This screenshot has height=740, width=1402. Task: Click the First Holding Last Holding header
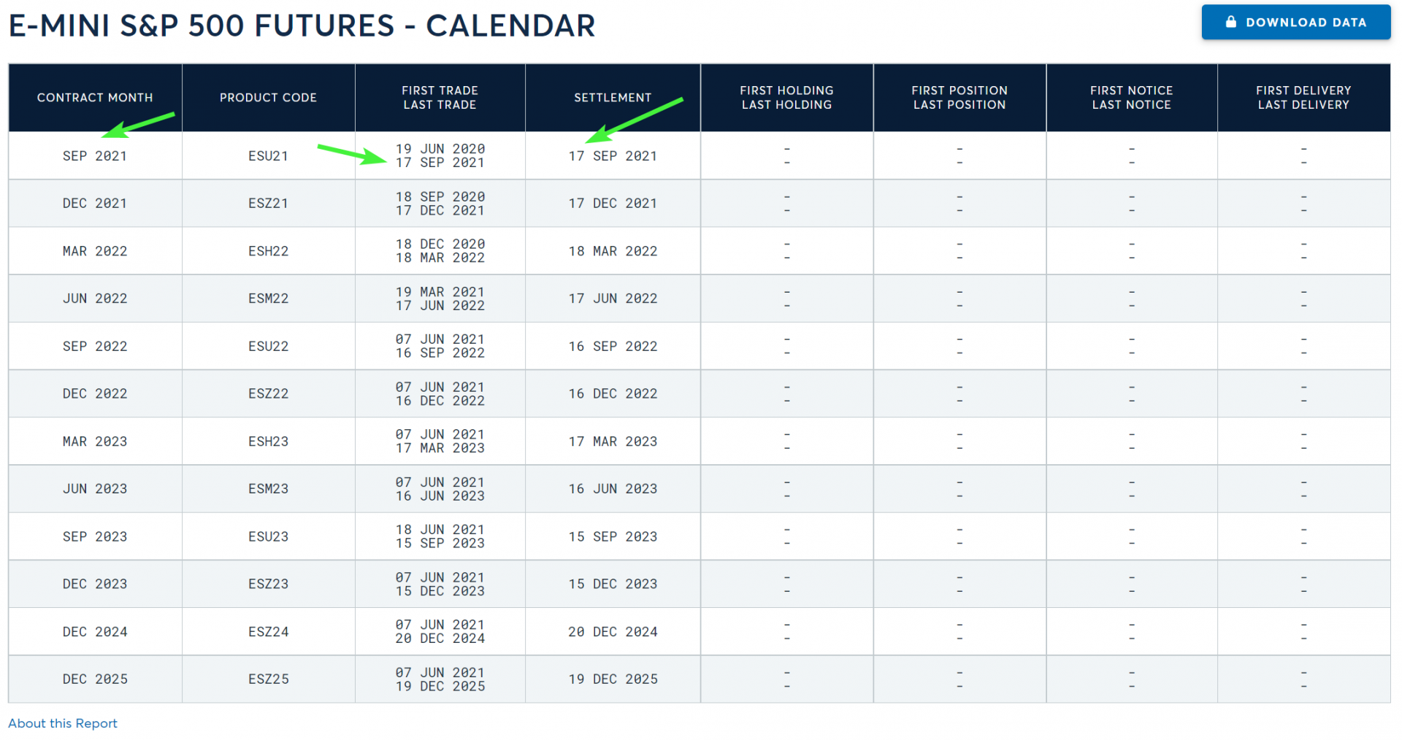tap(786, 98)
